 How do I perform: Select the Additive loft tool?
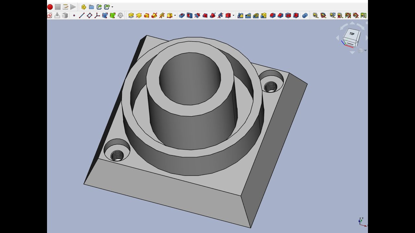[147, 15]
